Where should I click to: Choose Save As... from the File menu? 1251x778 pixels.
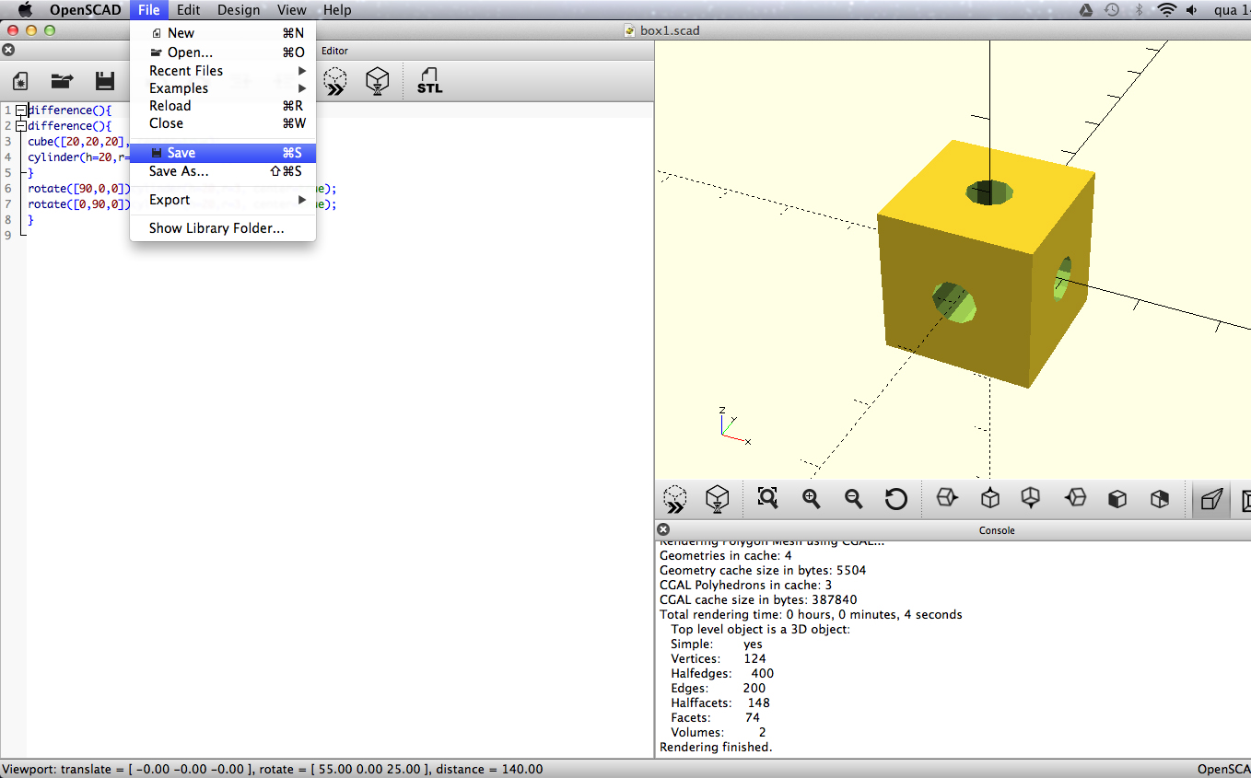223,171
